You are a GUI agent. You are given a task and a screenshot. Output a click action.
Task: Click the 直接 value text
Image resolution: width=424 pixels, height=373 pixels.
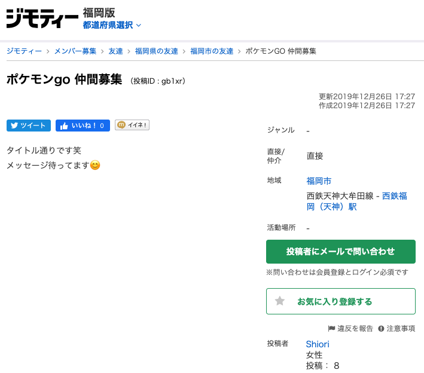pyautogui.click(x=315, y=156)
